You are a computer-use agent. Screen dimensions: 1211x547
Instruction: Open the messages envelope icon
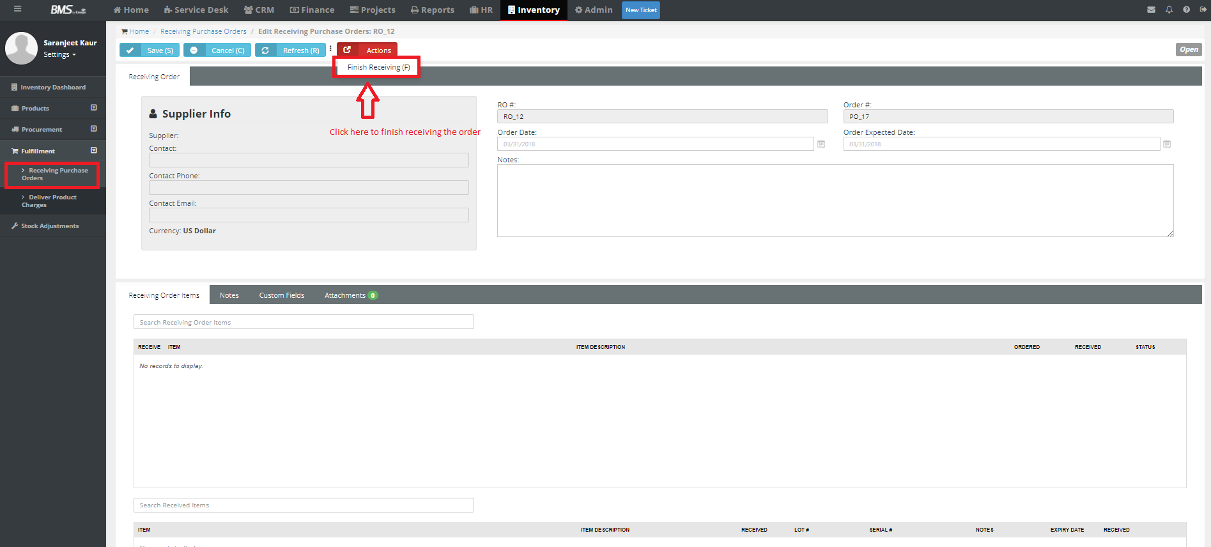[x=1151, y=10]
